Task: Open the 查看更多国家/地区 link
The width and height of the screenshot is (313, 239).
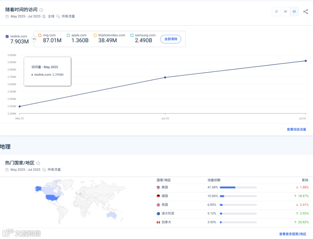Action: point(293,234)
